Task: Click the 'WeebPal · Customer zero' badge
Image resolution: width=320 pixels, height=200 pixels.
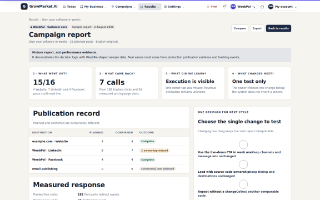Action: (48, 27)
